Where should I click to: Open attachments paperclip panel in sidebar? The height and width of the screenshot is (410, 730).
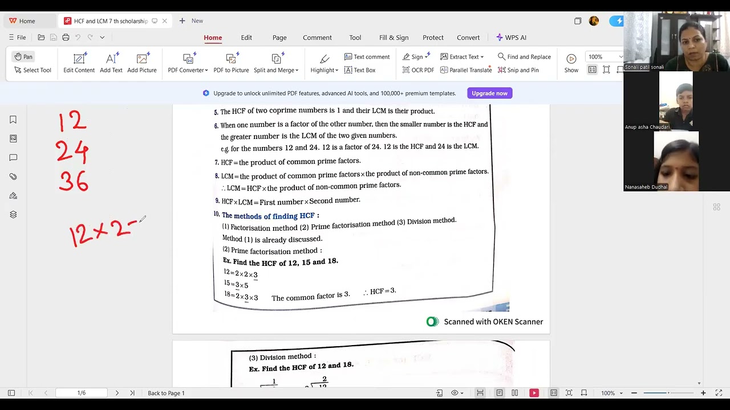13,177
